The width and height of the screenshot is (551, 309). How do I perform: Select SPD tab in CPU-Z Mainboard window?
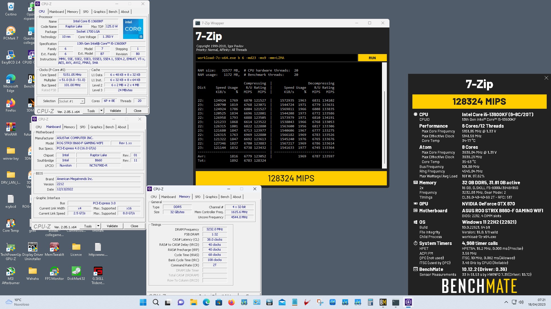(83, 127)
